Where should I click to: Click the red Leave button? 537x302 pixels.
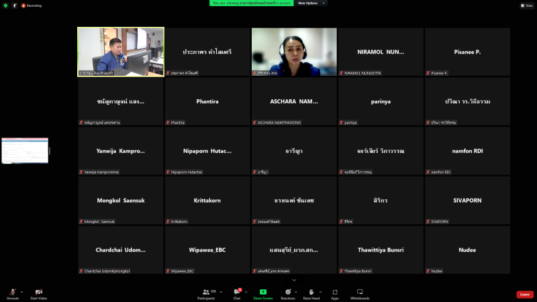(524, 294)
